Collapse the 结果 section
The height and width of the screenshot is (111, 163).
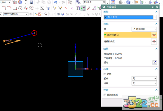tap(156, 49)
